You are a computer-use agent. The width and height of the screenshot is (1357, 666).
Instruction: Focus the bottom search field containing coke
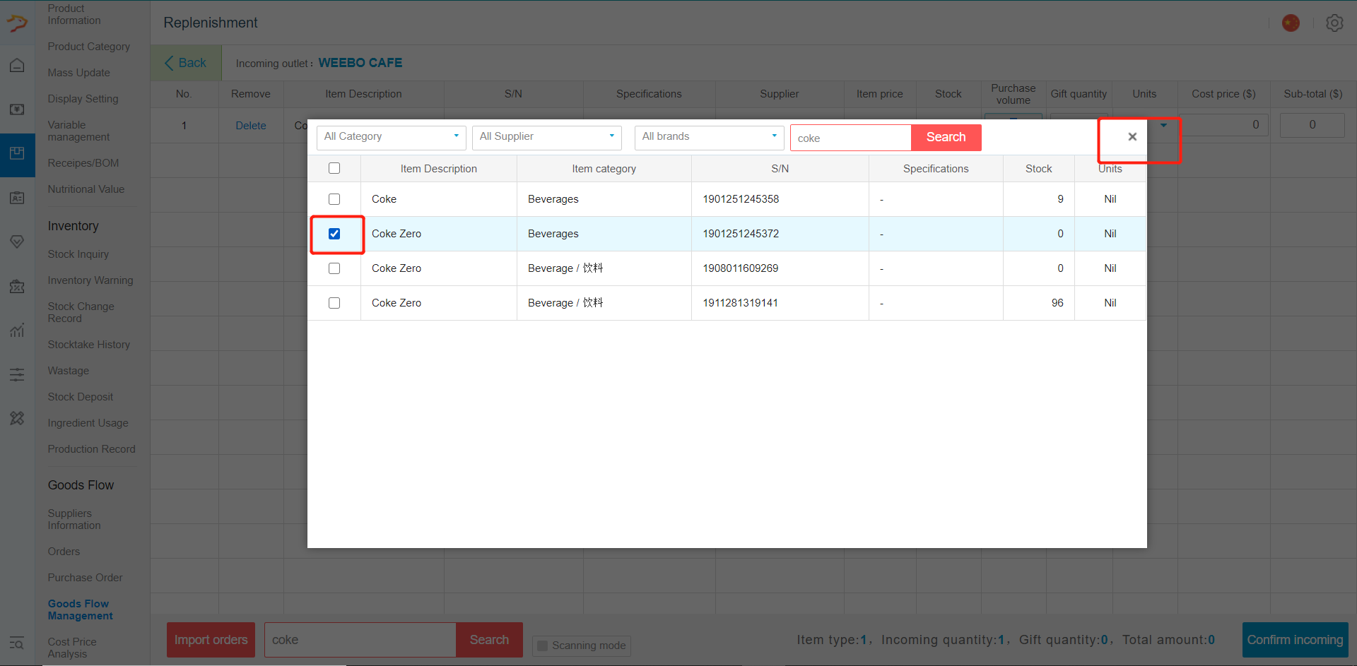pyautogui.click(x=360, y=640)
